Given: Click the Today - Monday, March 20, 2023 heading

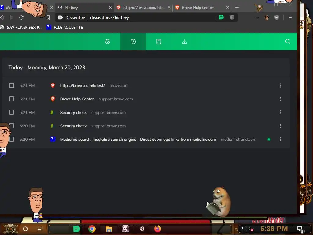Looking at the screenshot, I should click(47, 68).
